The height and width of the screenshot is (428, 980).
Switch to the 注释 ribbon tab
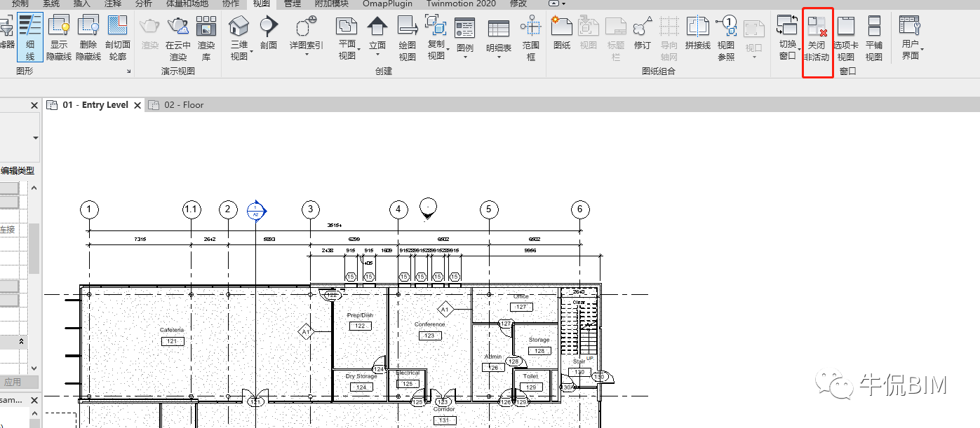pyautogui.click(x=112, y=4)
